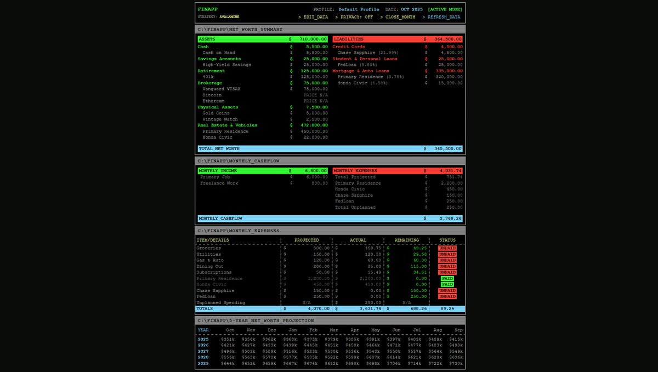Open the EDIT_DATA command
Image resolution: width=658 pixels, height=372 pixels.
pyautogui.click(x=313, y=17)
